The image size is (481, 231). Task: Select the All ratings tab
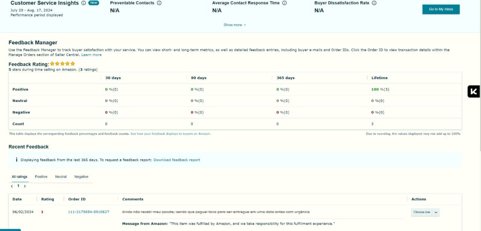20,177
